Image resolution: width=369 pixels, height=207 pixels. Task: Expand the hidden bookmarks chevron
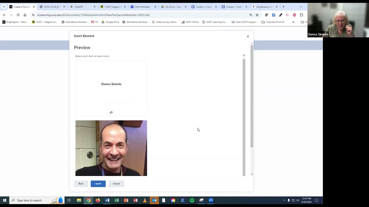[293, 22]
